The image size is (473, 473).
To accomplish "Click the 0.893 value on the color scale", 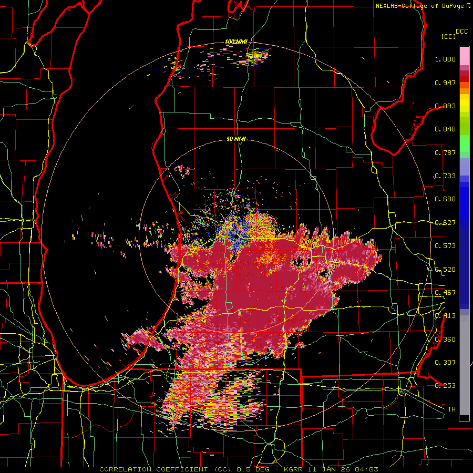I will click(445, 106).
